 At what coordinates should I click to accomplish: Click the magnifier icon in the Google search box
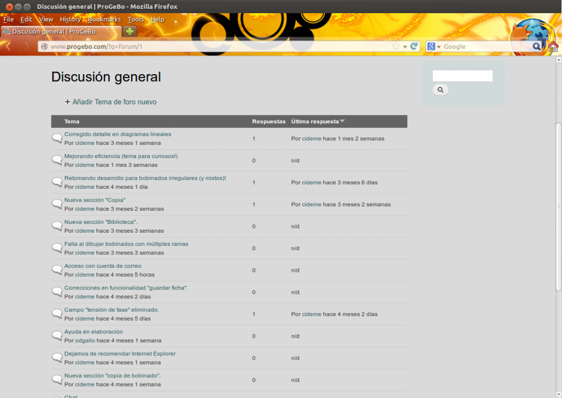click(x=537, y=47)
